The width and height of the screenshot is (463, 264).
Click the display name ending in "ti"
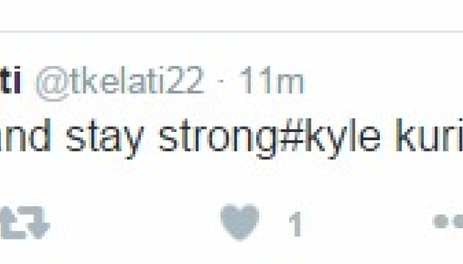(11, 80)
